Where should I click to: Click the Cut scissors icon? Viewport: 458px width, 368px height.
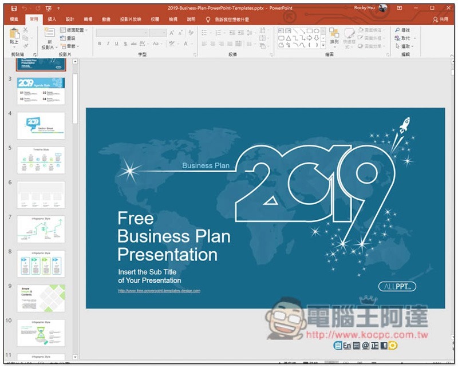[x=26, y=30]
